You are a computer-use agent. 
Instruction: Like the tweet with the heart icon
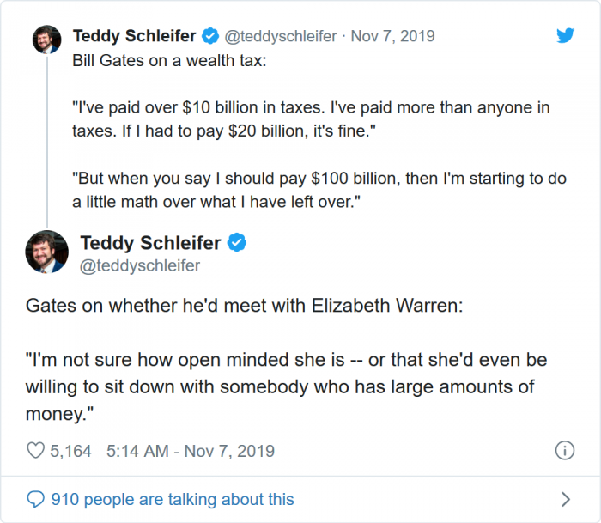click(x=36, y=450)
